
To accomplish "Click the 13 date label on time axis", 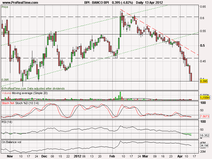I will pyautogui.click(x=92, y=156).
